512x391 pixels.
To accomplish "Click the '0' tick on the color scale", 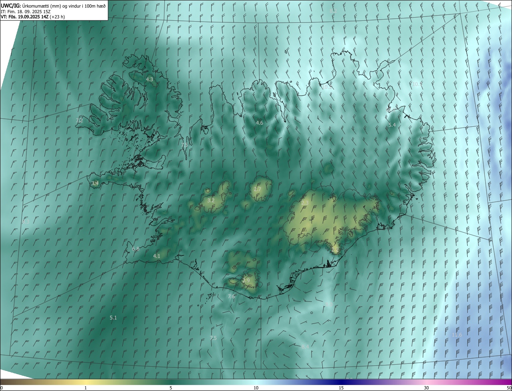I will click(2, 388).
